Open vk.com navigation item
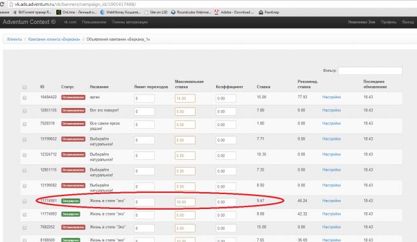Screen dimensions: 417x242 tap(70, 22)
